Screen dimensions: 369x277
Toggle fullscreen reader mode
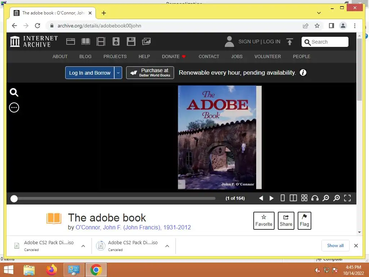[347, 198]
